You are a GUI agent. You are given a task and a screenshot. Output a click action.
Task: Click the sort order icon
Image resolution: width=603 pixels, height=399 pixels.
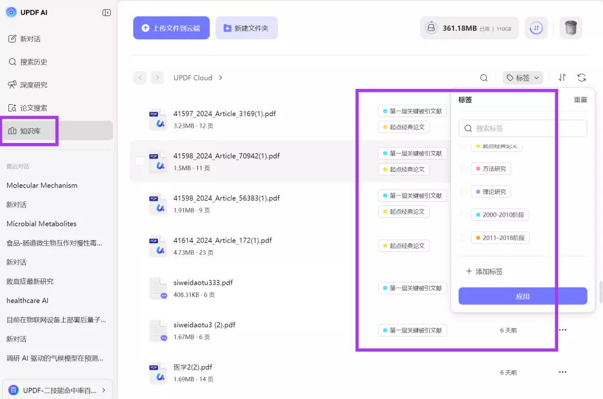(562, 78)
